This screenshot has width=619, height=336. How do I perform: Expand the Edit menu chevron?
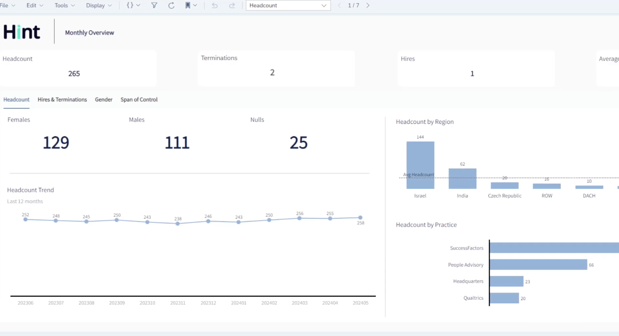coord(41,6)
